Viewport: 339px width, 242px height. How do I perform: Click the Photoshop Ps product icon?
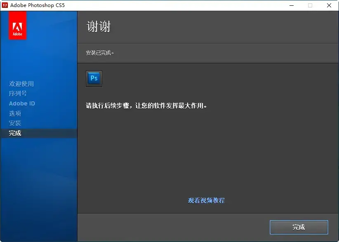[94, 79]
